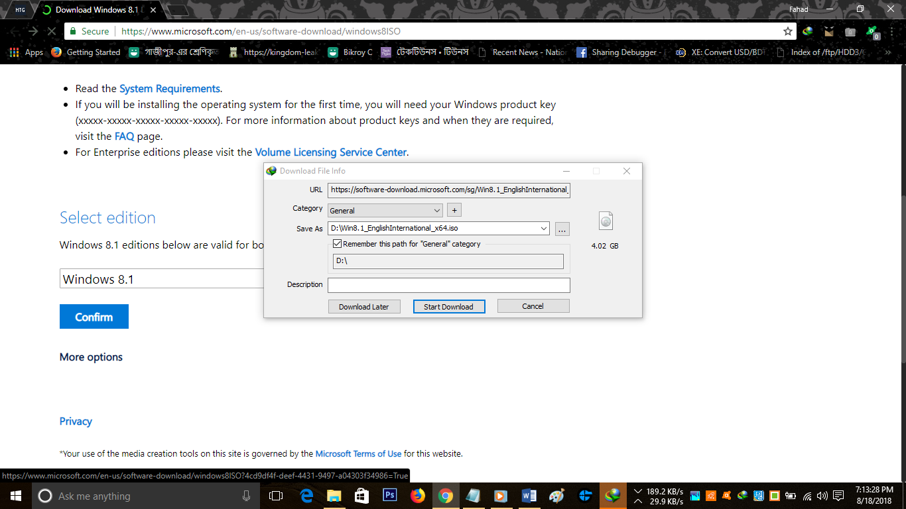
Task: Click the ISO file type icon
Action: click(x=606, y=221)
